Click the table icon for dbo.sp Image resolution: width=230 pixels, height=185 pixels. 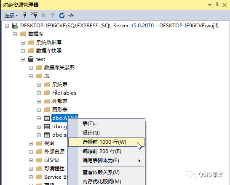[47, 135]
